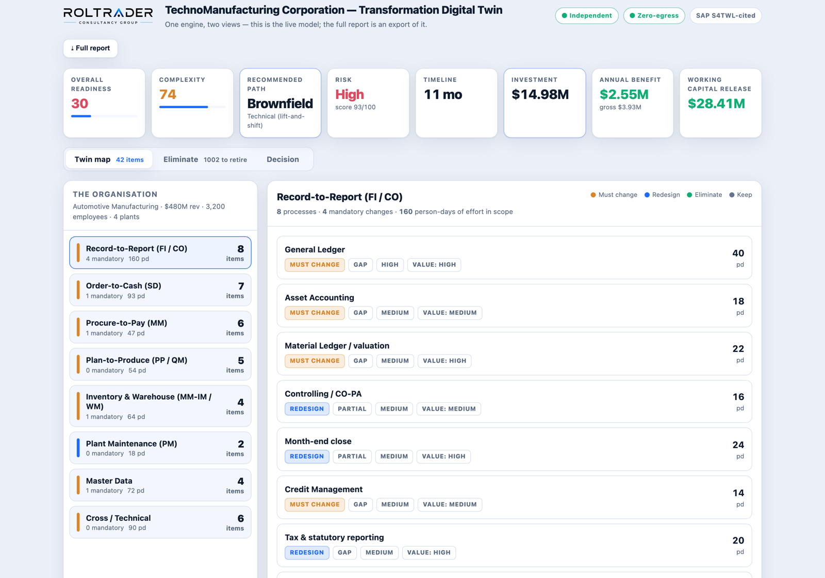This screenshot has height=578, width=825.
Task: Open Material Ledger / valuation process card
Action: click(x=514, y=353)
